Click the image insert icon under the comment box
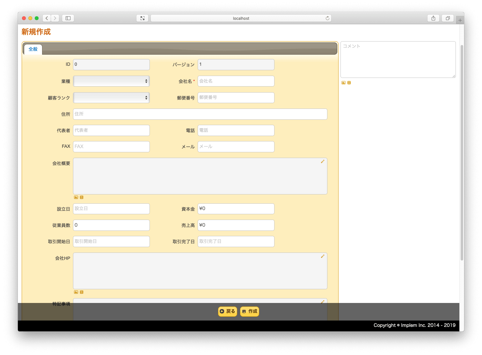This screenshot has width=482, height=355. point(343,83)
